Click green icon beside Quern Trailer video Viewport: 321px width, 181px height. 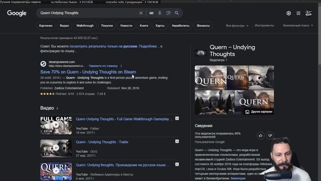[x=177, y=141]
